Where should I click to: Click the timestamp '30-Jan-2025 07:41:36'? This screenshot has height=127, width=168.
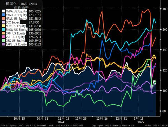[x=156, y=126]
